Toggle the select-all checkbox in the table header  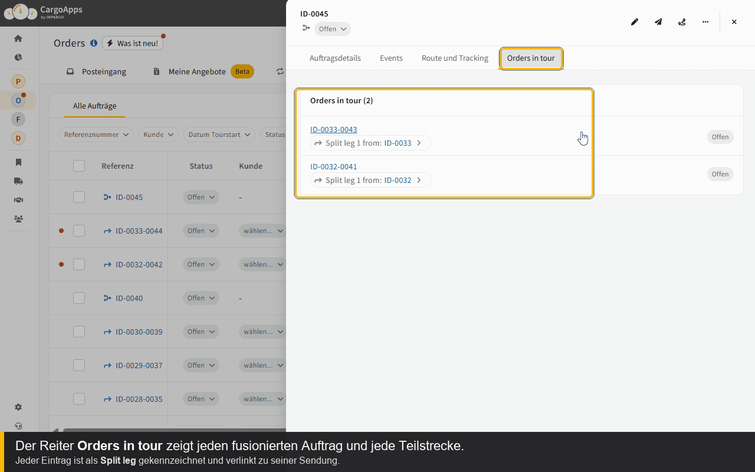point(79,166)
